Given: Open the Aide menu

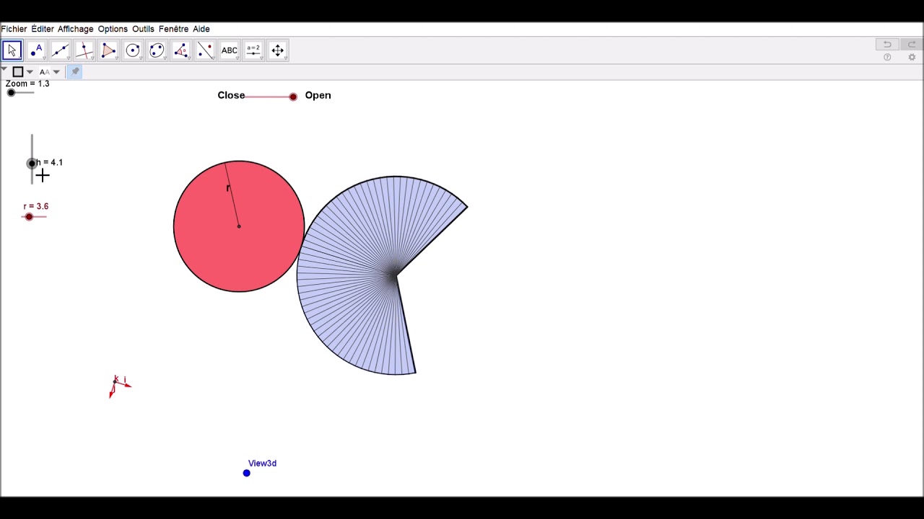Looking at the screenshot, I should [201, 29].
